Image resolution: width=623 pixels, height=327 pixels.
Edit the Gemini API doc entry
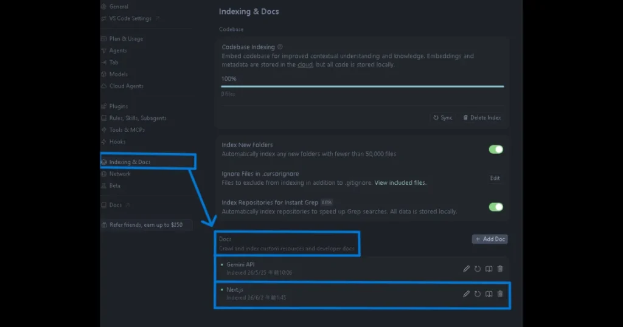[466, 269]
